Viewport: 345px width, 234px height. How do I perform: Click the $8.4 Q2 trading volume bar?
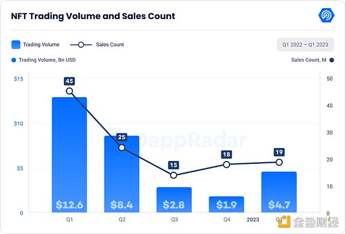122,172
